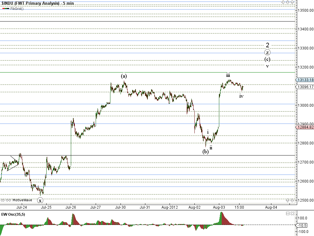Image resolution: width=314 pixels, height=236 pixels.
Task: Click the right arrow icon at chart top
Action: pyautogui.click(x=284, y=2)
